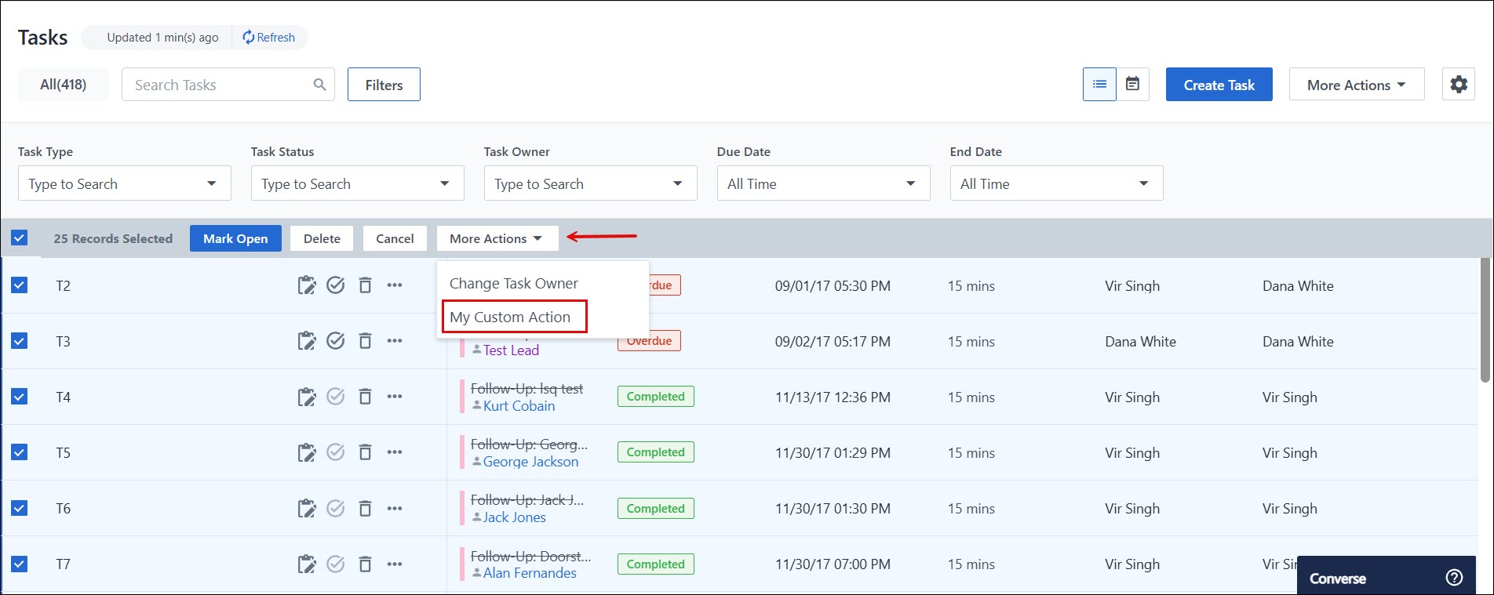Click Mark Open button
Screen dimensions: 1494x595
[x=235, y=238]
